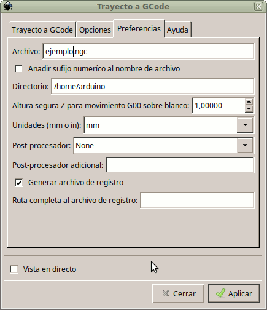Uncheck Generar archivo de registro

click(19, 183)
